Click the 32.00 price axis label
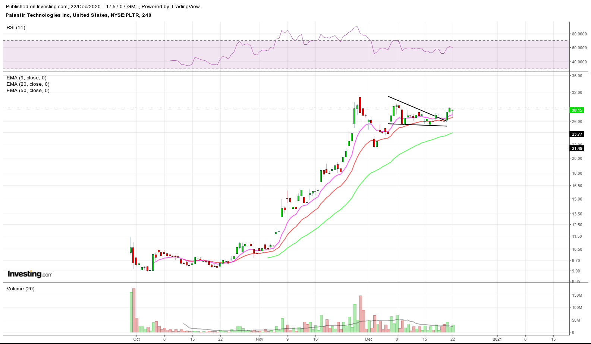Screen dimensions: 591x344 (577, 92)
